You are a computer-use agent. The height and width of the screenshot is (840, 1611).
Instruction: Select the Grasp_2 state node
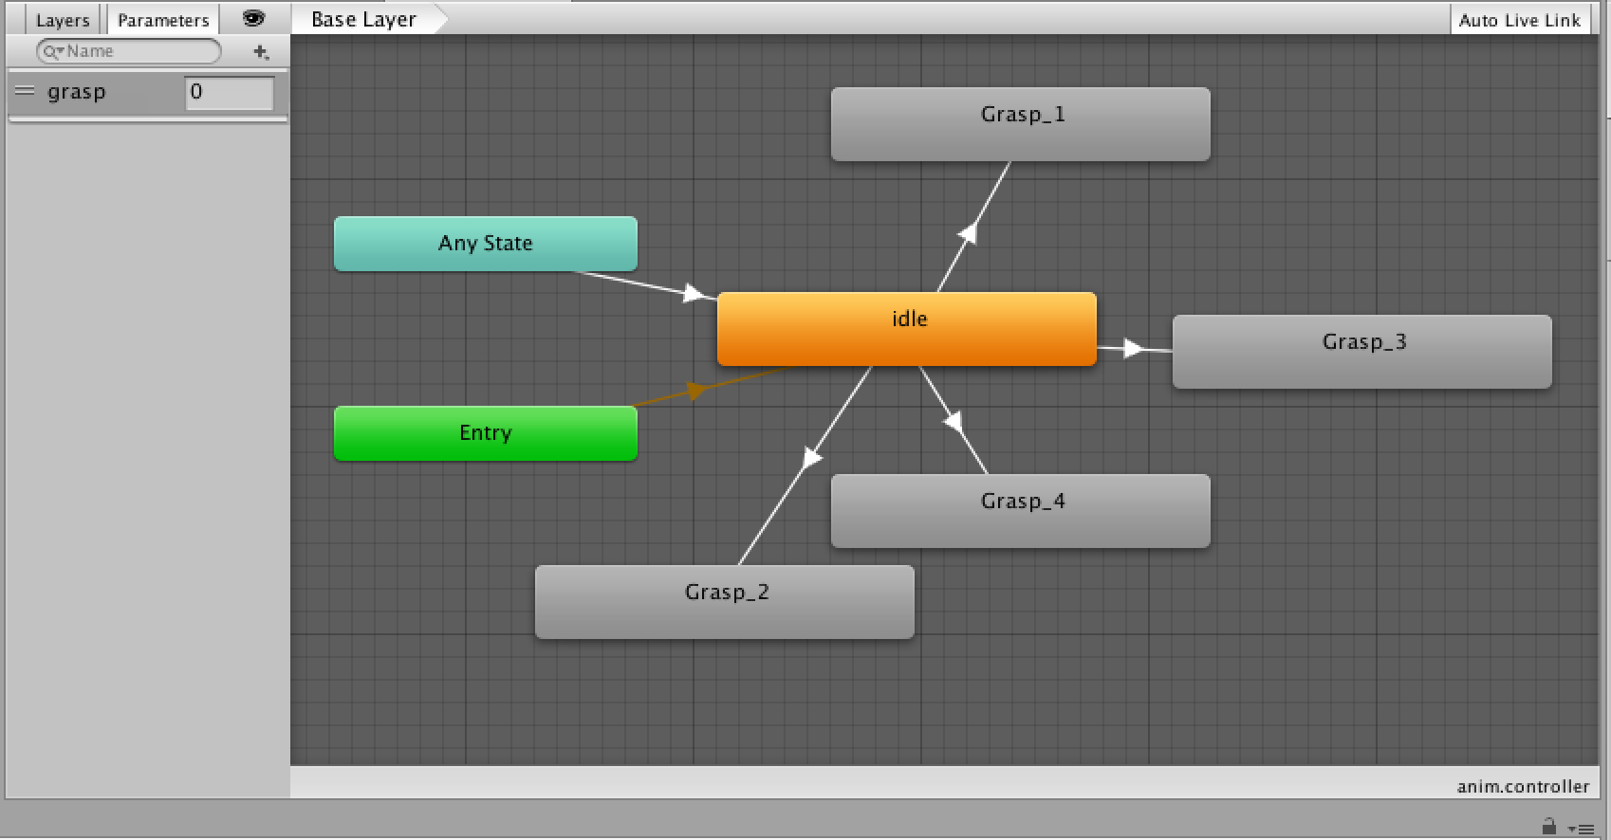point(725,602)
